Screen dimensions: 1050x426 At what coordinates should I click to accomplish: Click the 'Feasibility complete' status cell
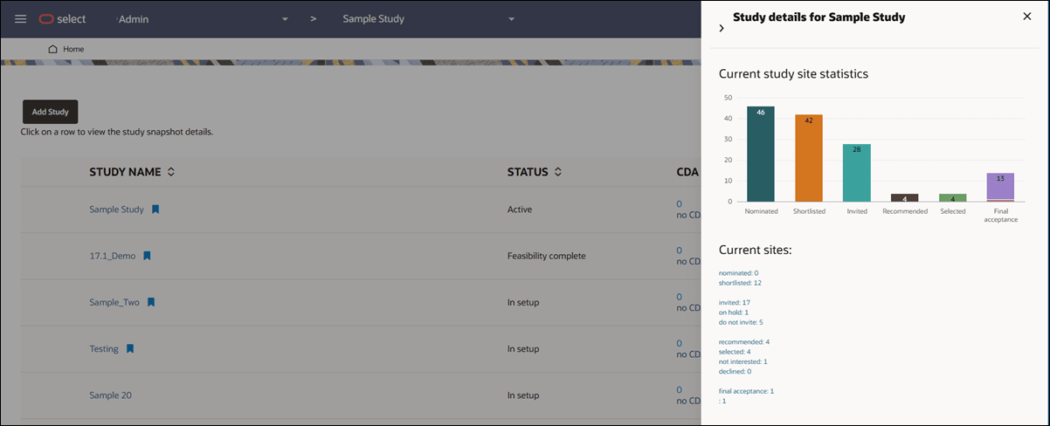pyautogui.click(x=547, y=256)
